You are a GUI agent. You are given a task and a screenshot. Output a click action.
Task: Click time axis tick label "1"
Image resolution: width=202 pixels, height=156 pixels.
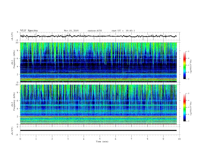tap(36, 139)
